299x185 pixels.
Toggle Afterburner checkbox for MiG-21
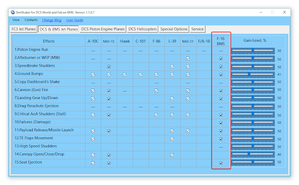(x=188, y=58)
